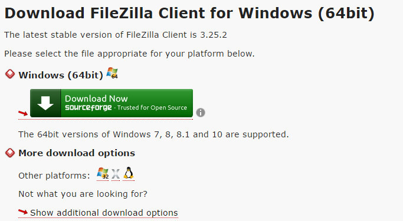Click red diamond bullet beside Windows (64bit)
Screen dimensions: 403x221
point(10,74)
